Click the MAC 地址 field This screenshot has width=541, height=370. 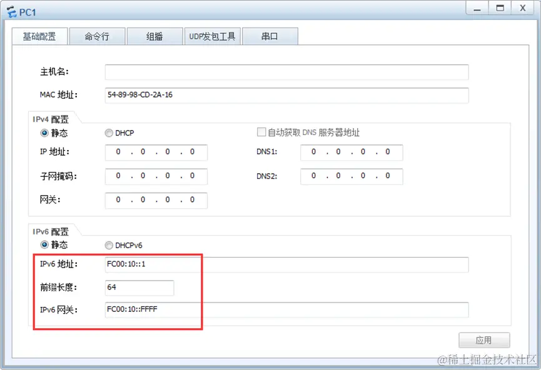[x=286, y=95]
